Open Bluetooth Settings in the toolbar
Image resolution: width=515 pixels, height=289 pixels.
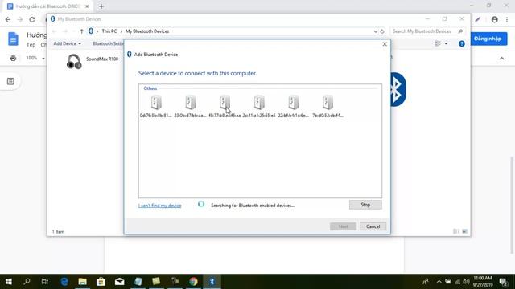coord(108,43)
